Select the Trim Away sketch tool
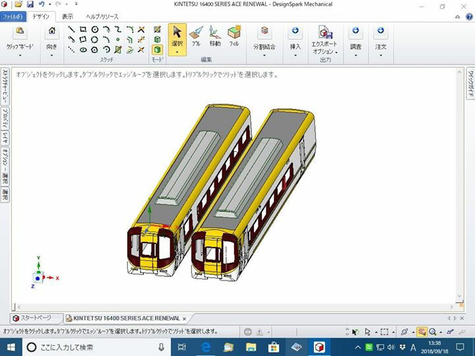The height and width of the screenshot is (356, 475). coord(141,30)
